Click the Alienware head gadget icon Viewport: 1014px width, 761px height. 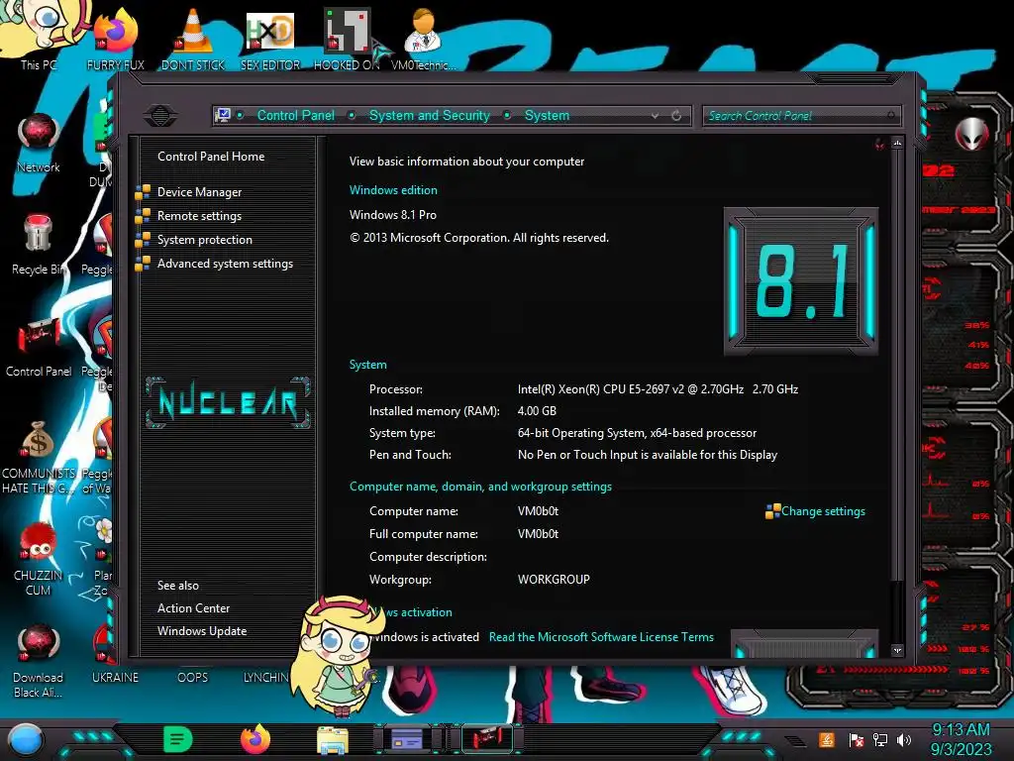click(971, 134)
